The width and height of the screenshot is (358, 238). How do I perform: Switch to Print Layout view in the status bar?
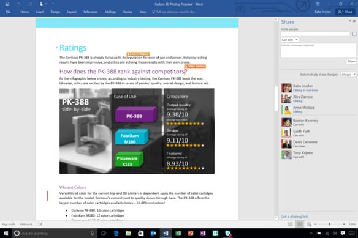(300, 225)
